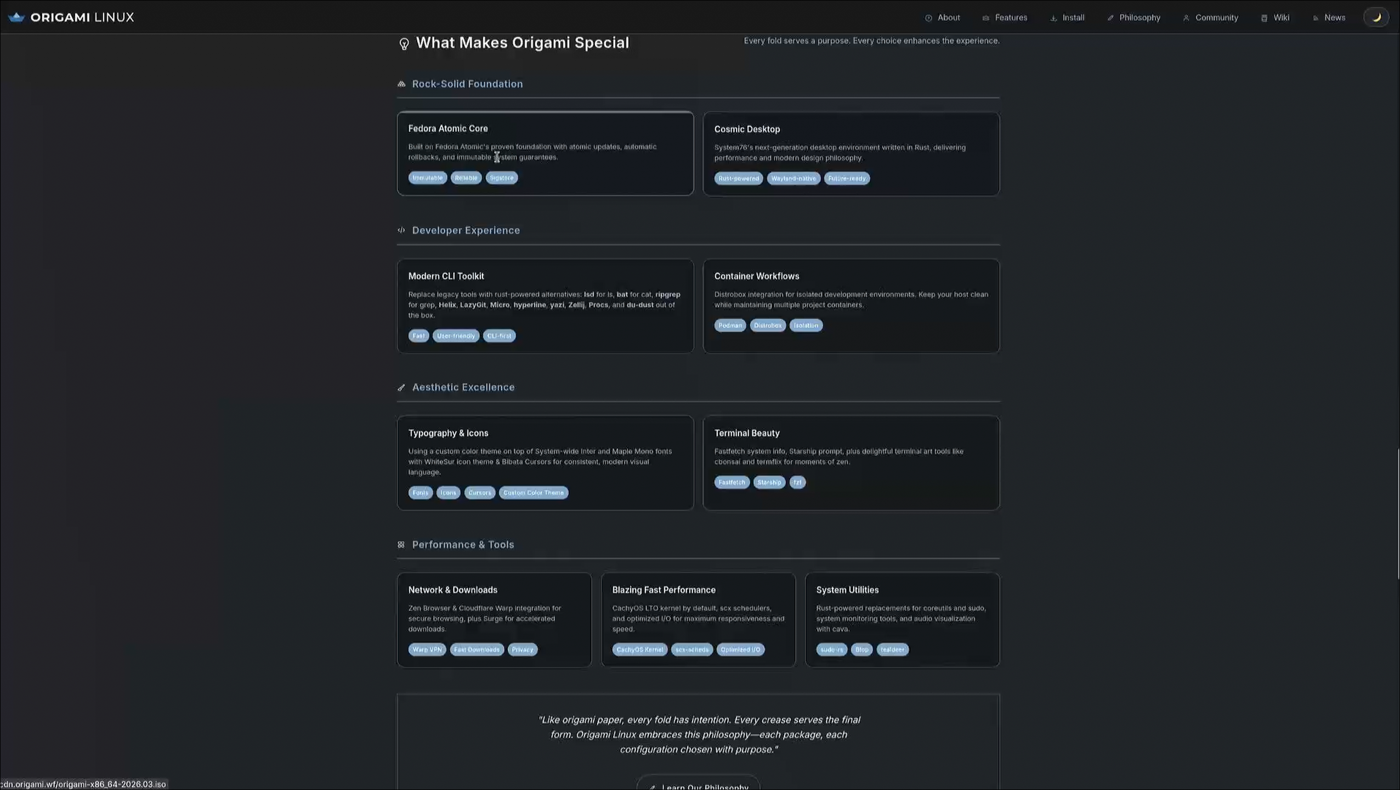Image resolution: width=1400 pixels, height=790 pixels.
Task: Open the Philosophy page from navbar
Action: coord(1133,18)
